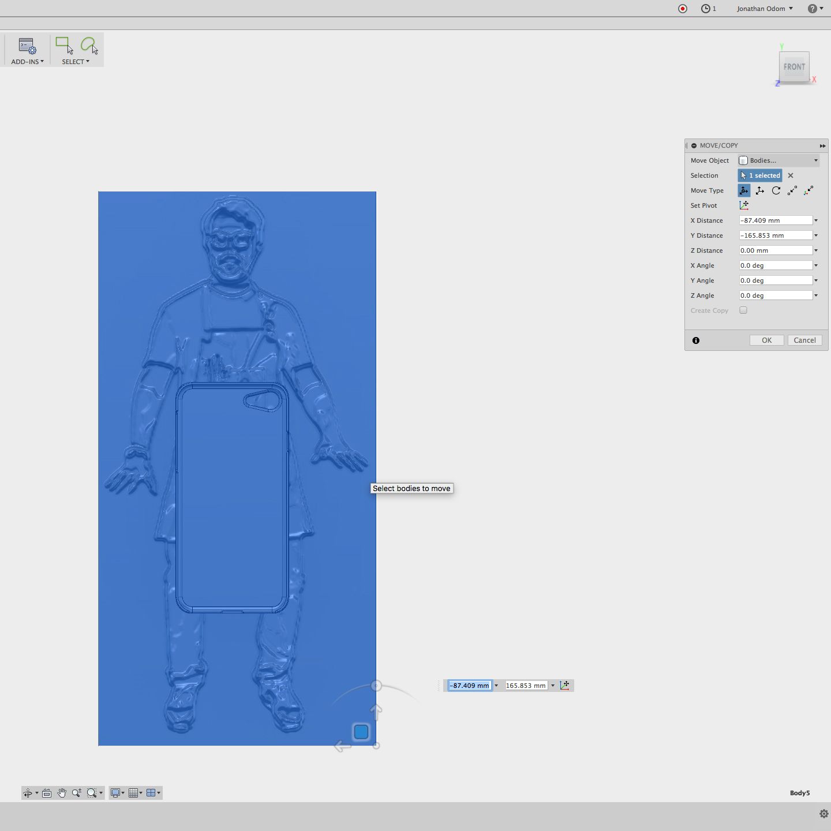Click the info icon in Move/Copy dialog
831x831 pixels.
[x=696, y=340]
